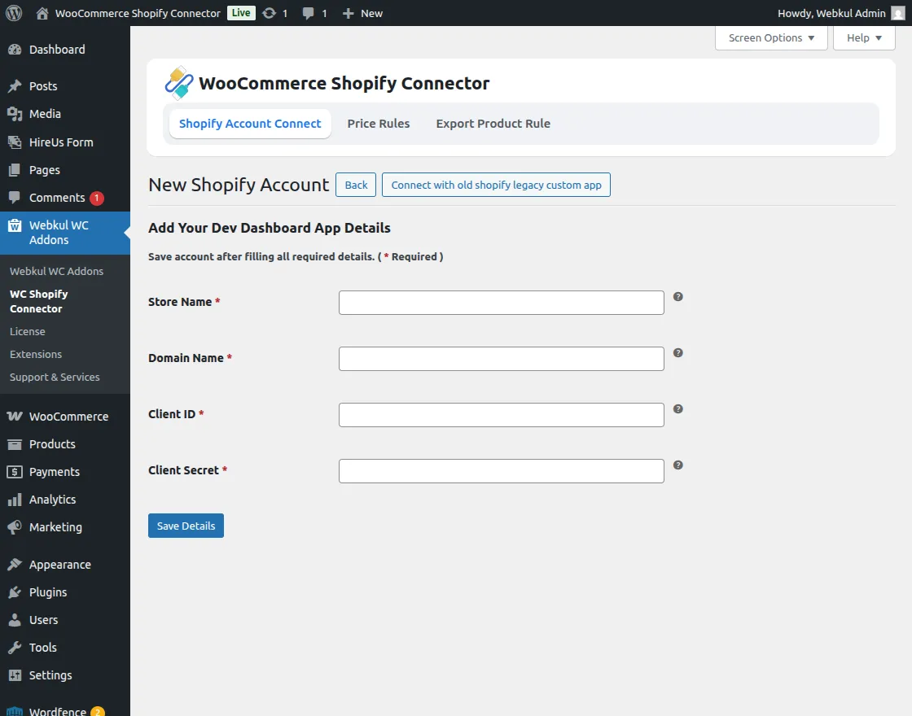
Task: Open Plugins via its plug icon
Action: click(18, 592)
